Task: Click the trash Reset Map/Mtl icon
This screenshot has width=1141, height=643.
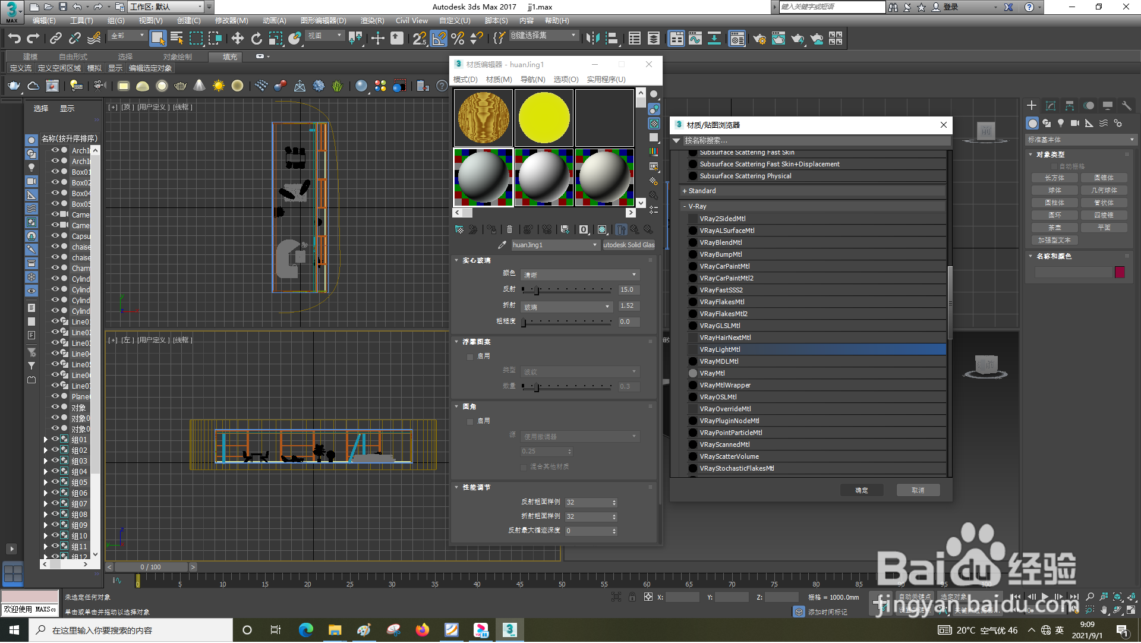Action: pyautogui.click(x=509, y=229)
